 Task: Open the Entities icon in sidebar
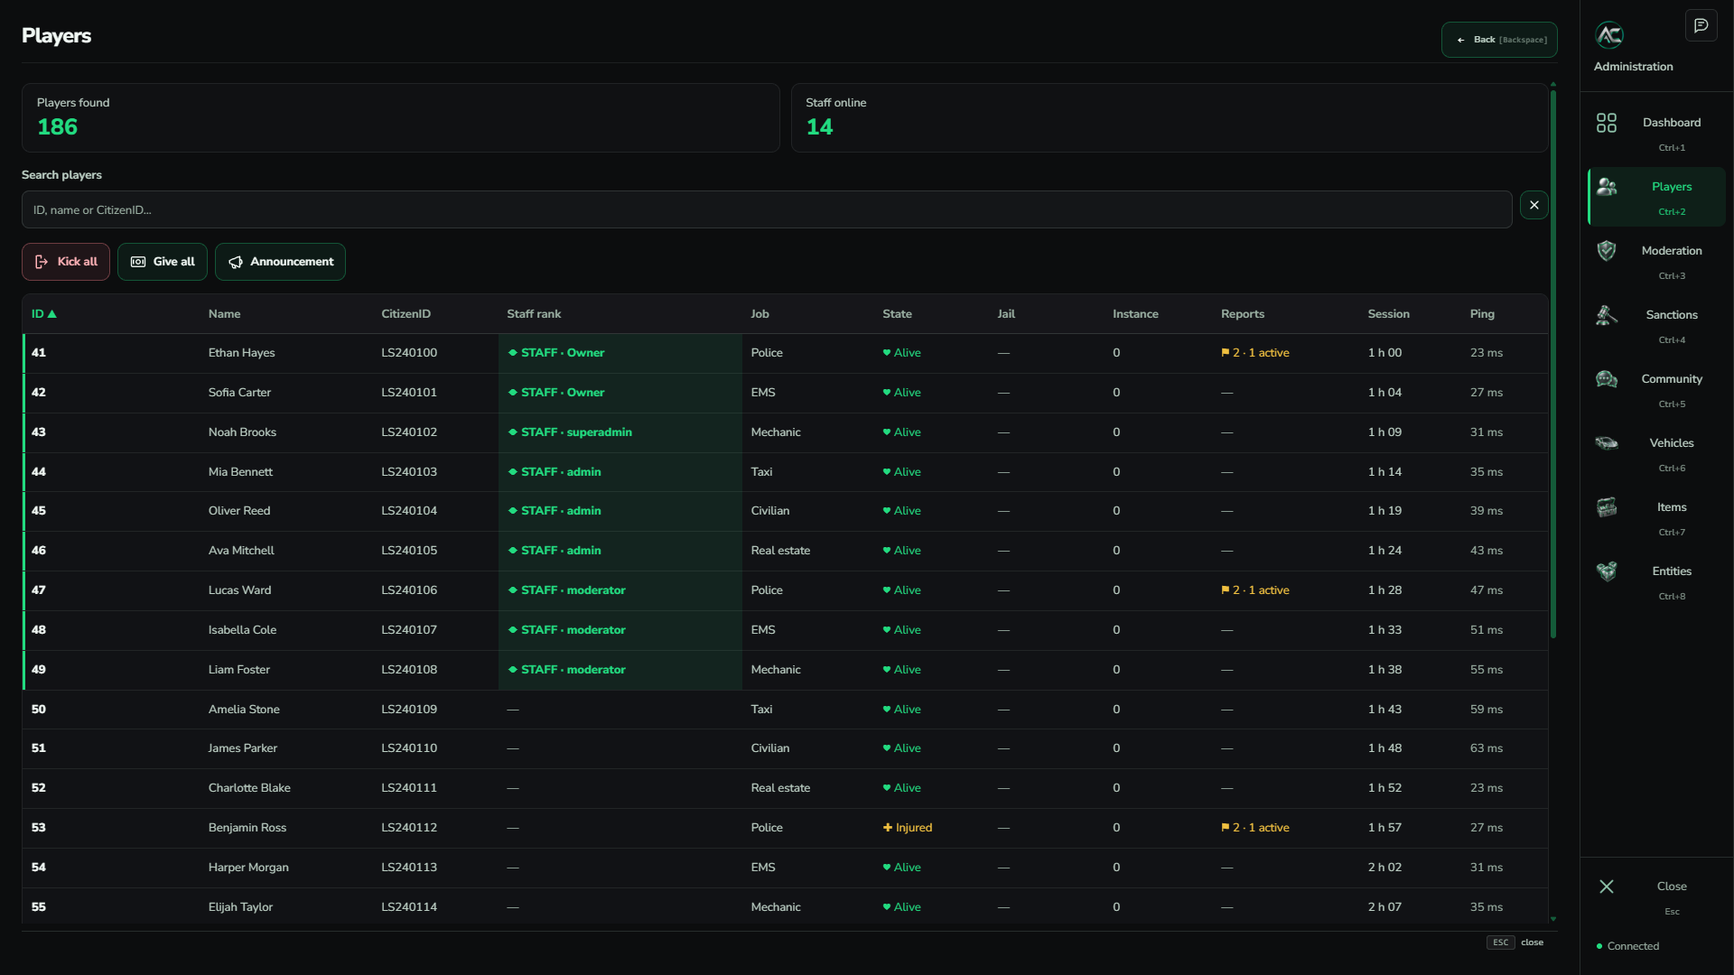(1606, 571)
